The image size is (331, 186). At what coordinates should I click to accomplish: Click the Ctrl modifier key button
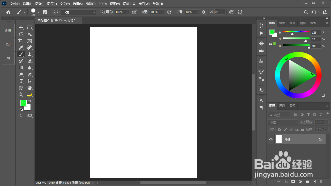pyautogui.click(x=8, y=44)
